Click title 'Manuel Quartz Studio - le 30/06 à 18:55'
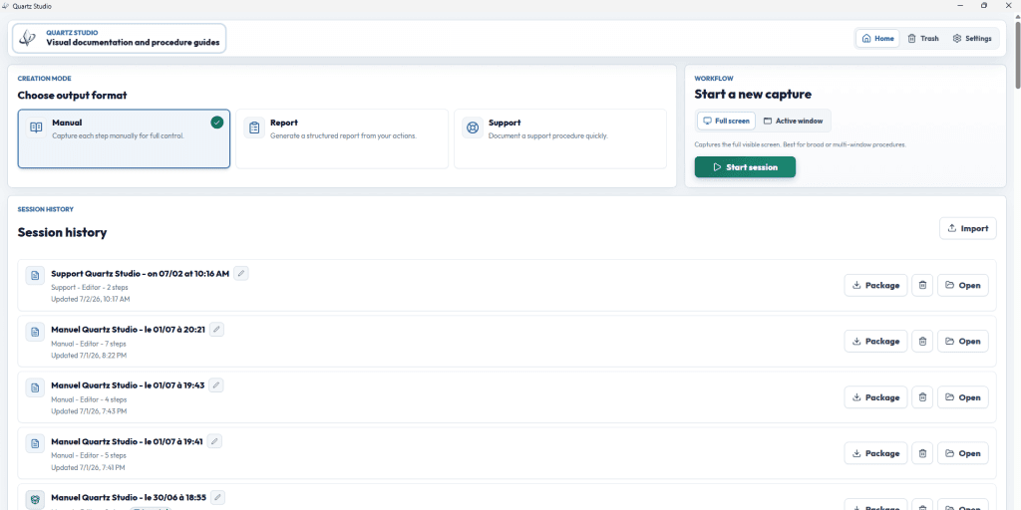Screen dimensions: 1021x510 129,498
